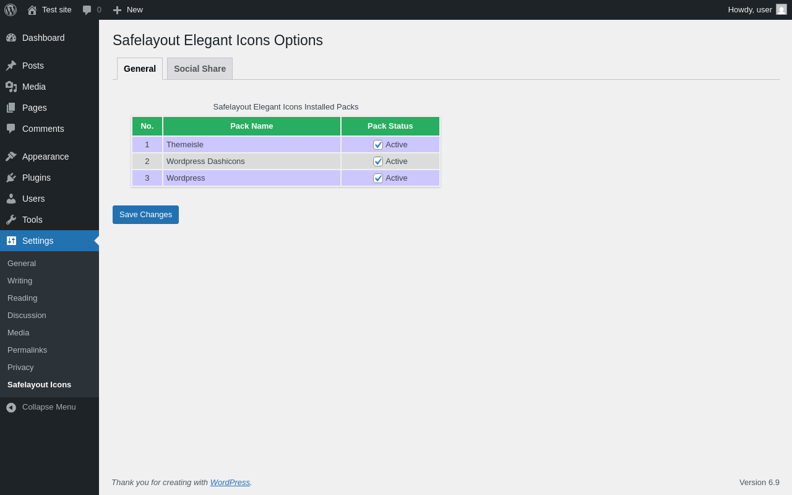792x495 pixels.
Task: Click the Themeisle pack name cell
Action: pyautogui.click(x=252, y=145)
